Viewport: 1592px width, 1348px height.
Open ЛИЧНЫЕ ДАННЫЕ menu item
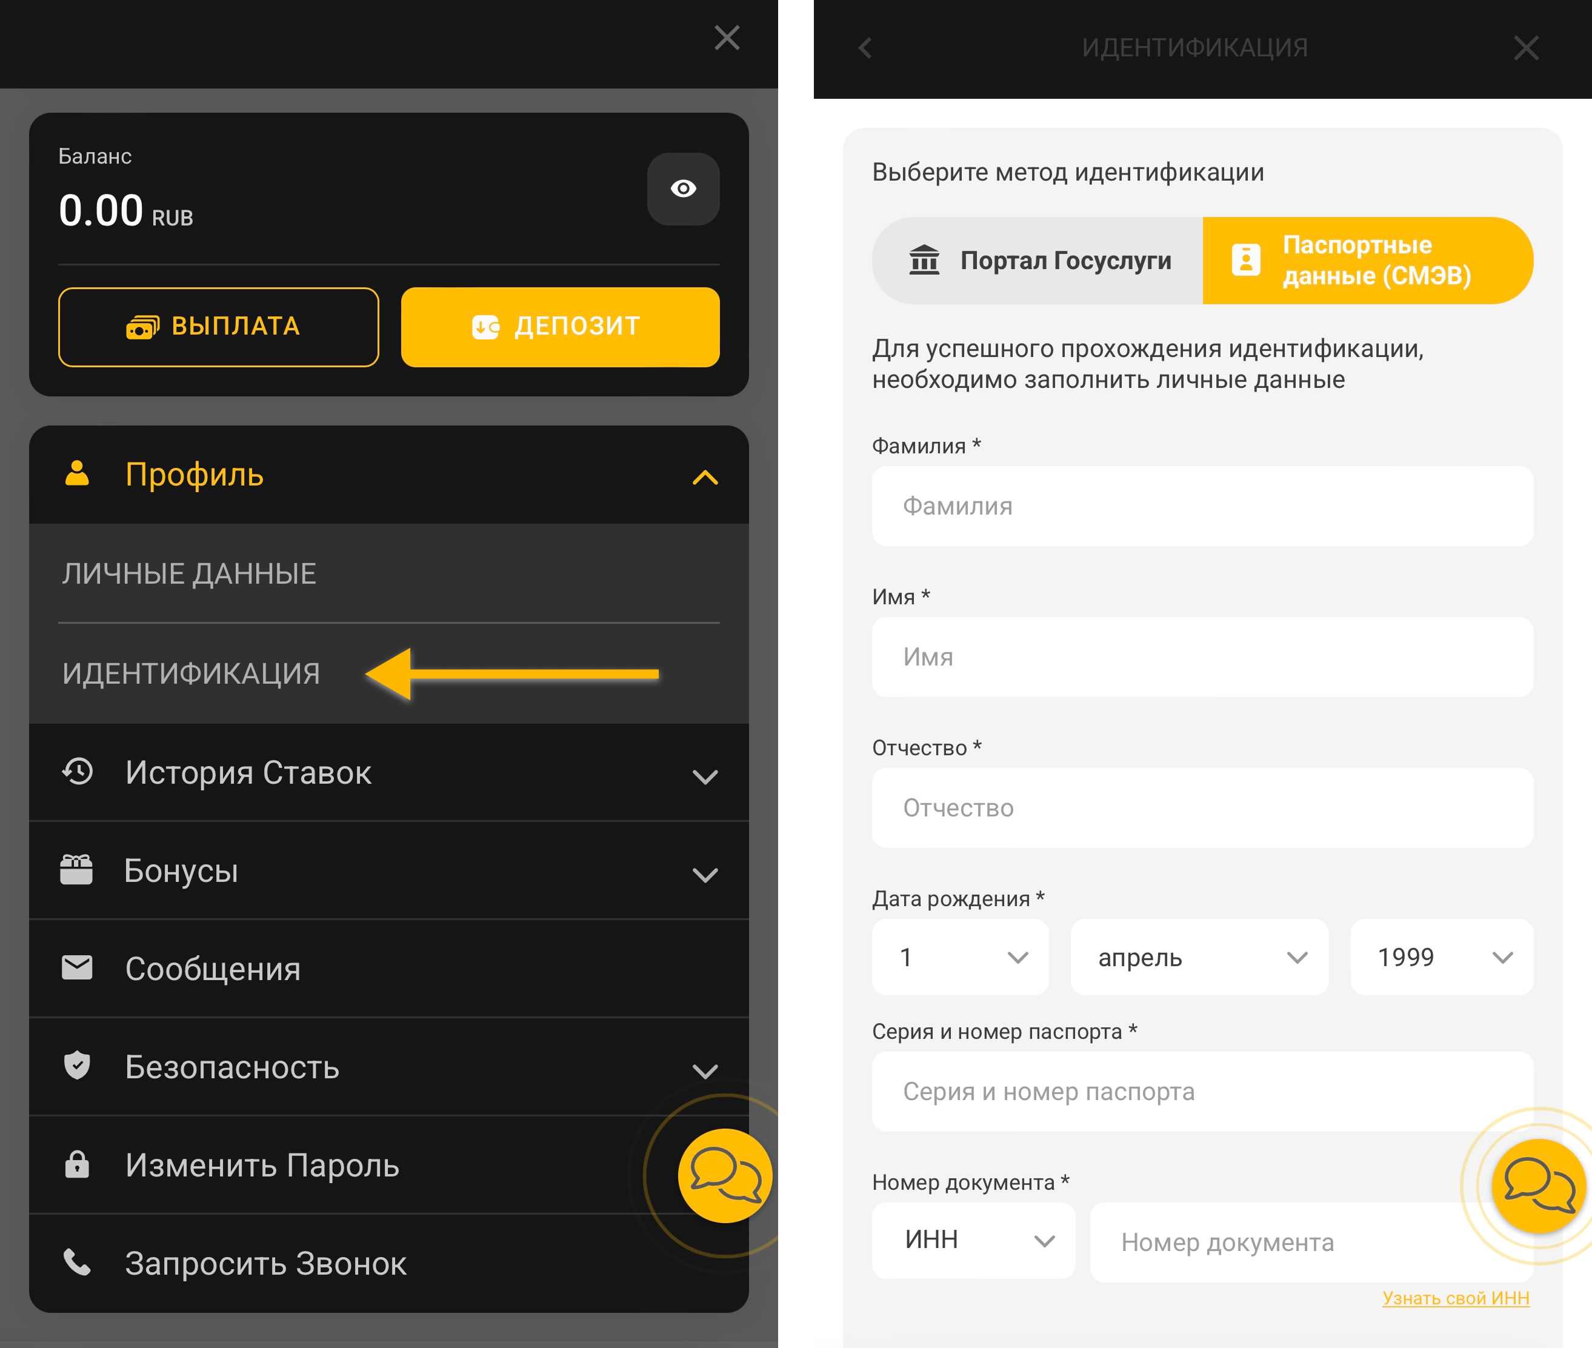tap(190, 574)
